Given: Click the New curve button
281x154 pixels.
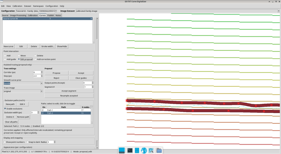Looking at the screenshot, I should pos(9,46).
